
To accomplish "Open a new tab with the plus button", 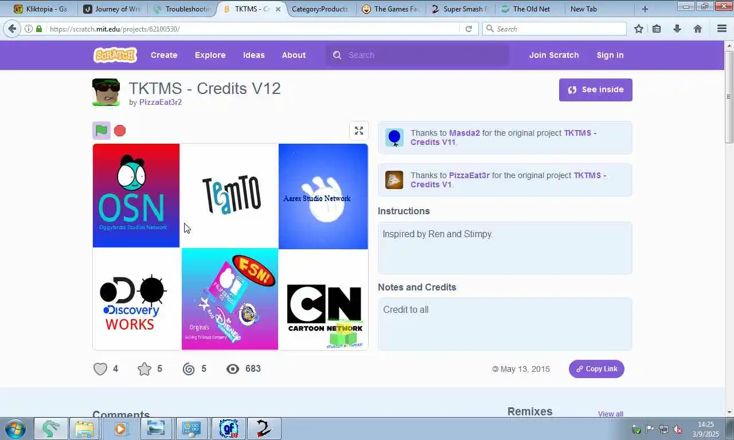I will click(x=645, y=9).
